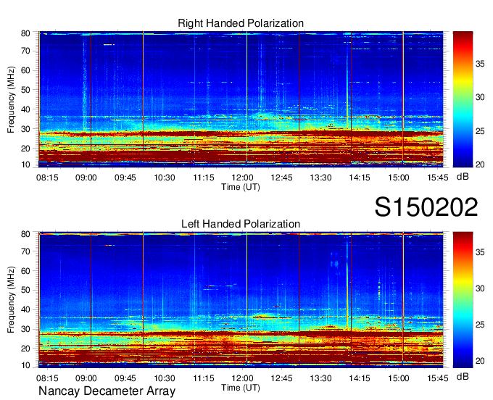Click the '80' frequency tick on the top plot
The height and width of the screenshot is (400, 493).
[26, 33]
